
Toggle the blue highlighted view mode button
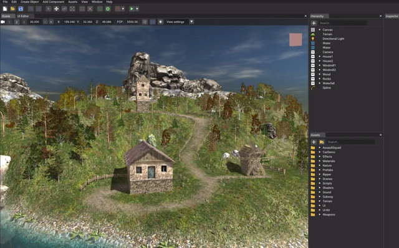pos(153,22)
